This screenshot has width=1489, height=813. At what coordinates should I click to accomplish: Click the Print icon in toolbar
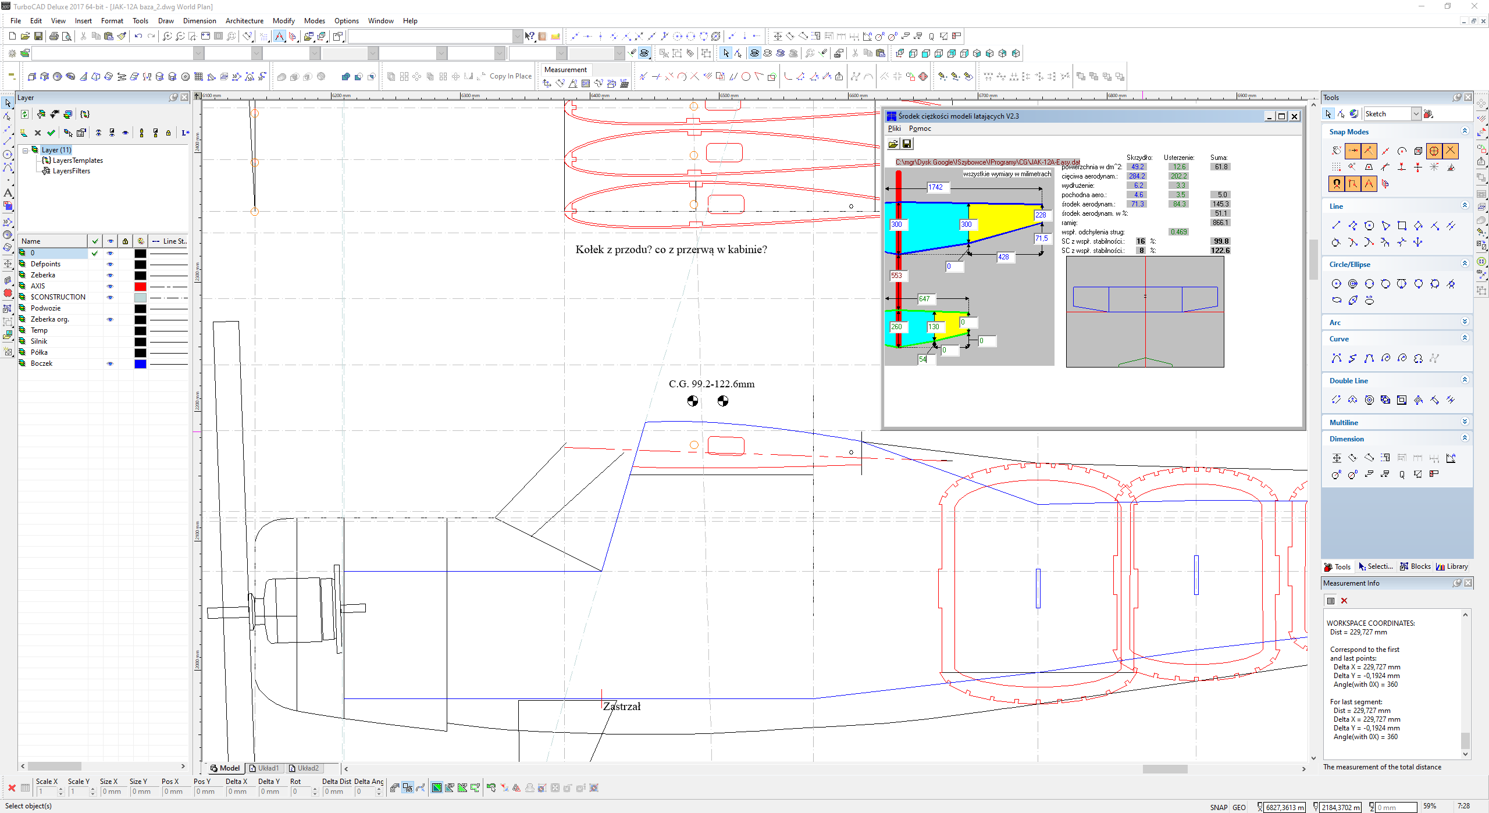click(x=54, y=36)
